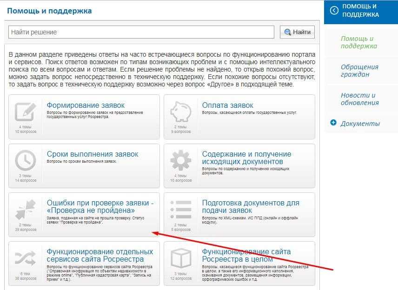Open the Подготовка документов для подачи заявок link
Image resolution: width=398 pixels, height=290 pixels.
click(x=251, y=207)
